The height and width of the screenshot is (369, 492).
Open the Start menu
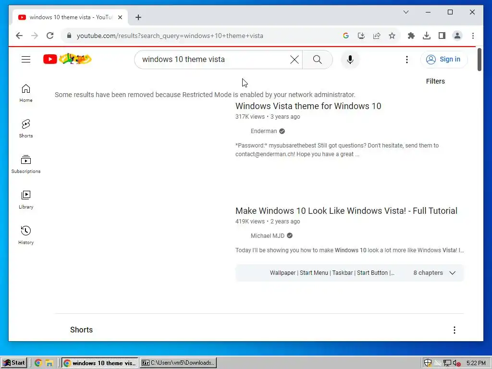click(14, 363)
